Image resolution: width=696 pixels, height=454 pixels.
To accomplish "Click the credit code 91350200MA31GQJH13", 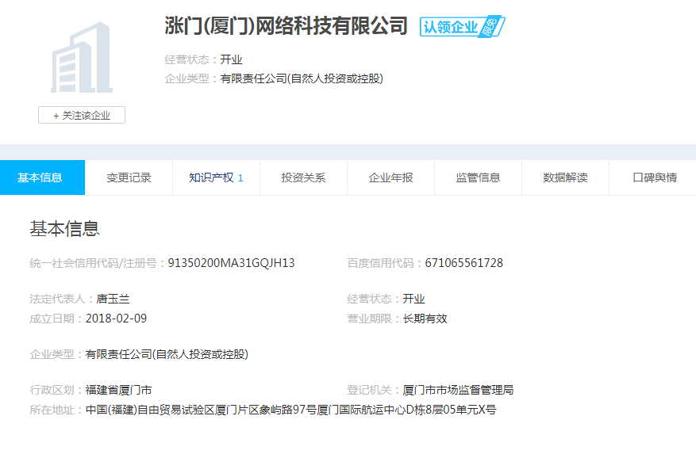I will click(x=231, y=263).
